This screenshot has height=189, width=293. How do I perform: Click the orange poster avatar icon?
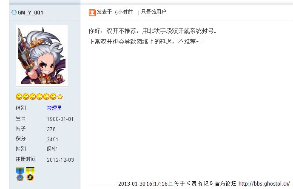(x=92, y=12)
